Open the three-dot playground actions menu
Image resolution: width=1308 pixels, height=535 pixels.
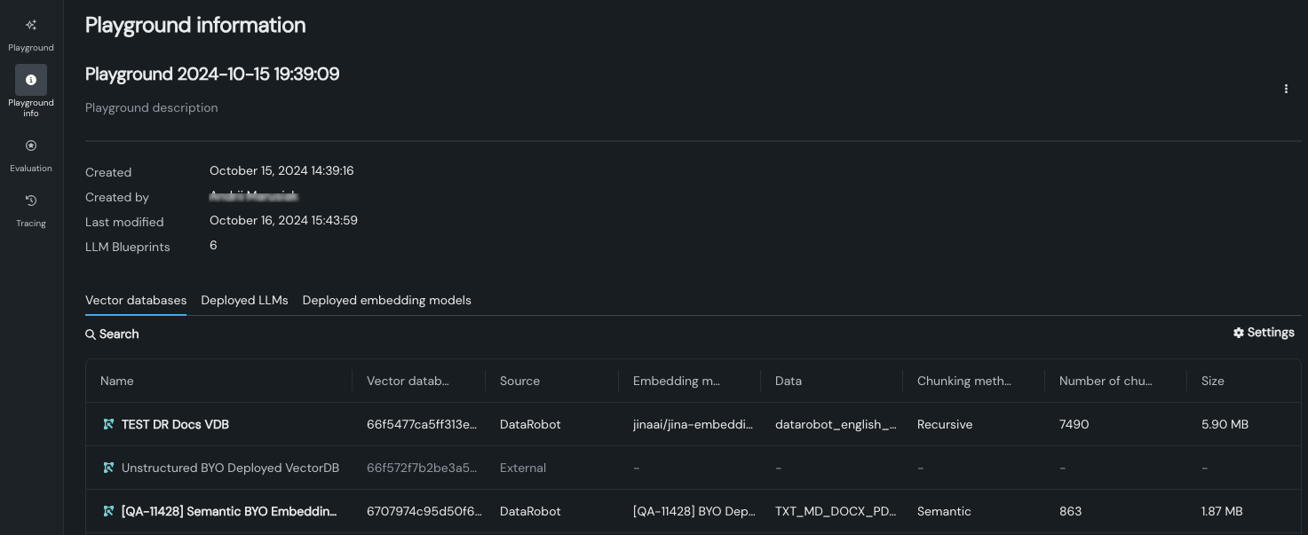click(x=1286, y=89)
